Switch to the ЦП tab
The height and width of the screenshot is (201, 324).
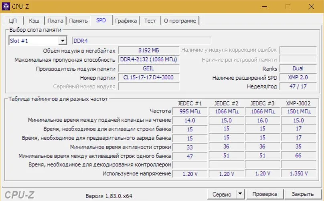click(x=13, y=21)
